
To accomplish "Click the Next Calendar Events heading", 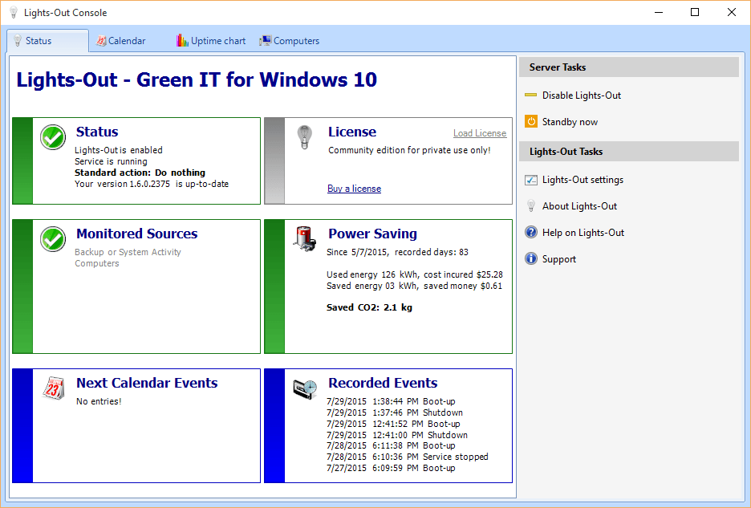I will [147, 383].
